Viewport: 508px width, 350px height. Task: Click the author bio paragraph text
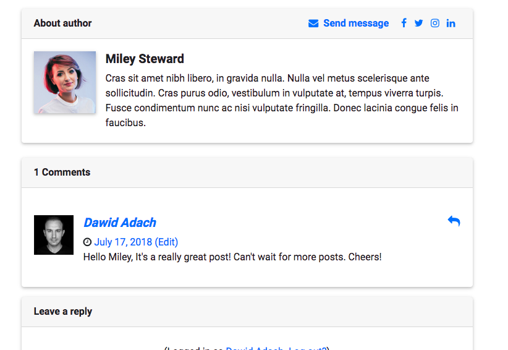click(x=282, y=100)
